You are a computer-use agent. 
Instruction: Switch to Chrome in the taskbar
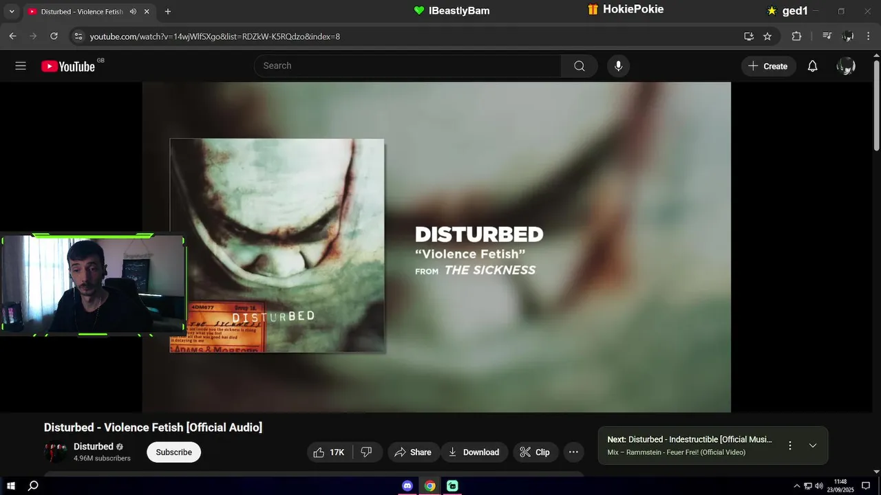(x=429, y=485)
